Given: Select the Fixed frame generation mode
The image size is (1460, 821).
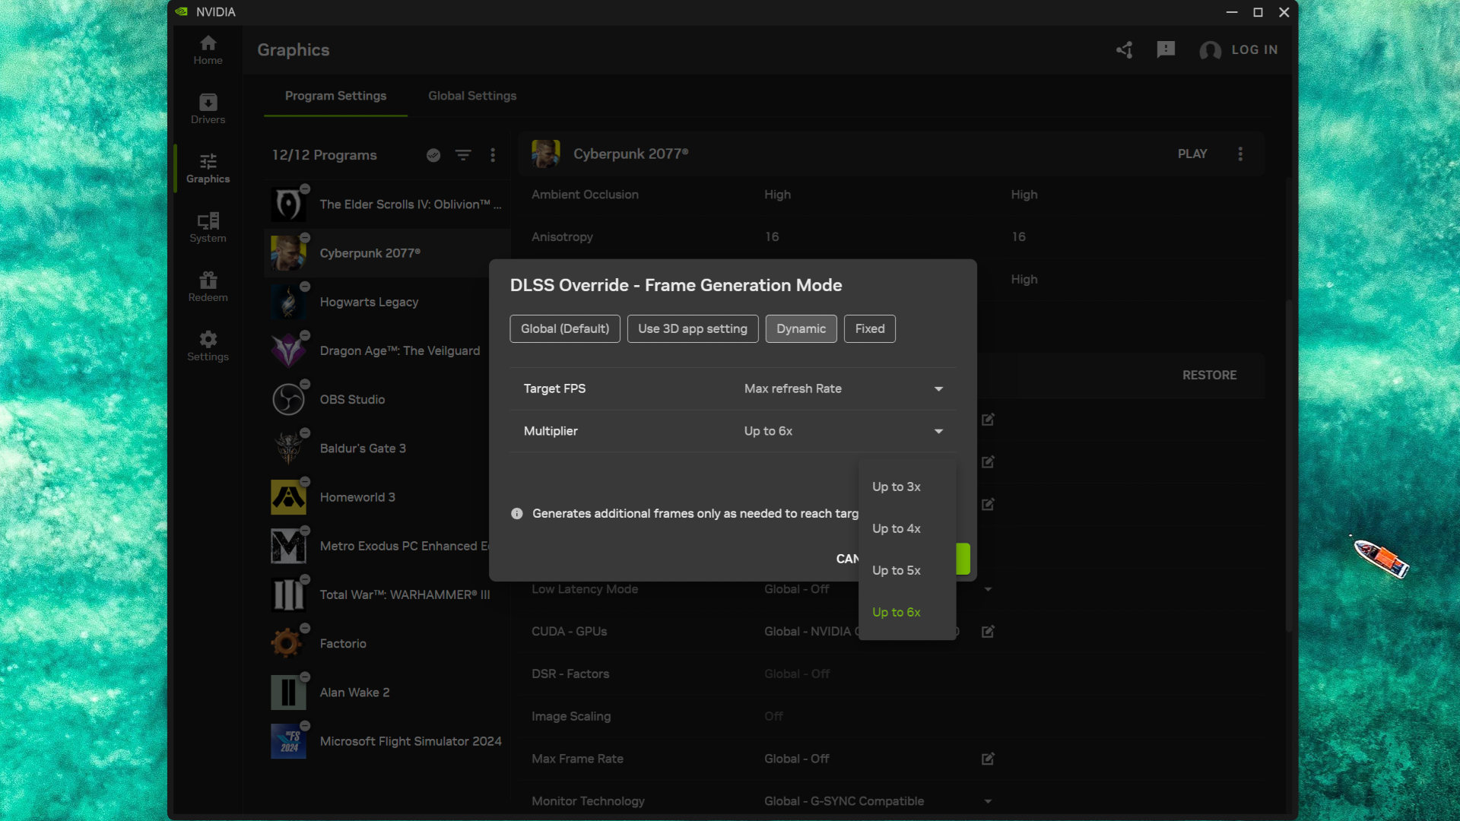Looking at the screenshot, I should (869, 328).
